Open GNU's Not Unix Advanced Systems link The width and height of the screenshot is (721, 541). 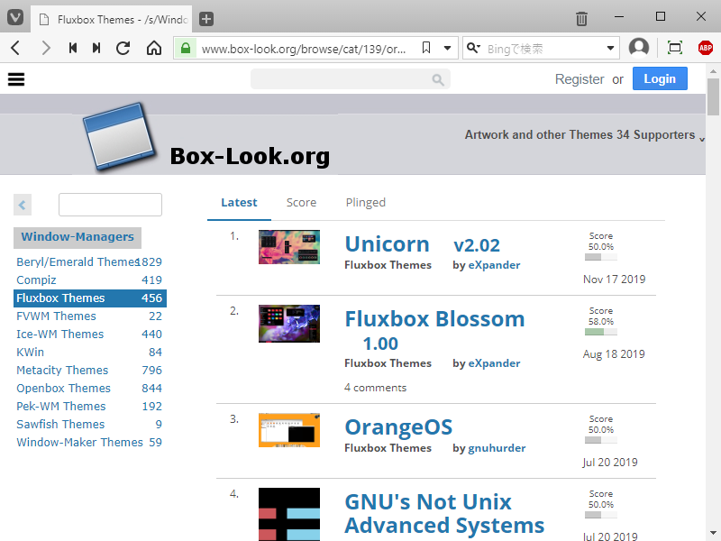444,513
